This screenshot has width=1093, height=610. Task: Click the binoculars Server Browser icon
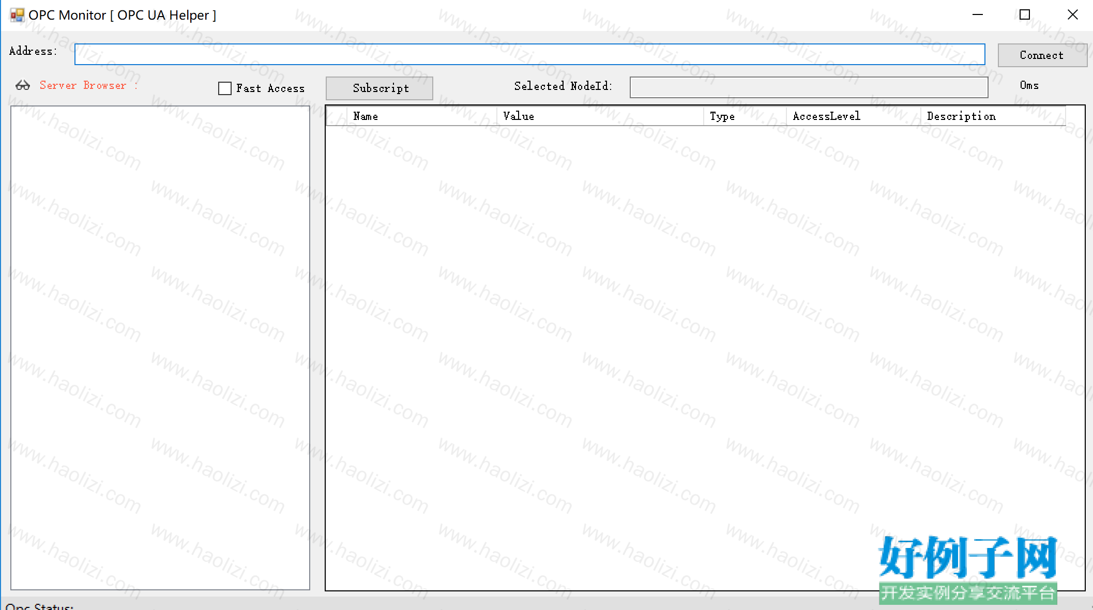pos(23,85)
